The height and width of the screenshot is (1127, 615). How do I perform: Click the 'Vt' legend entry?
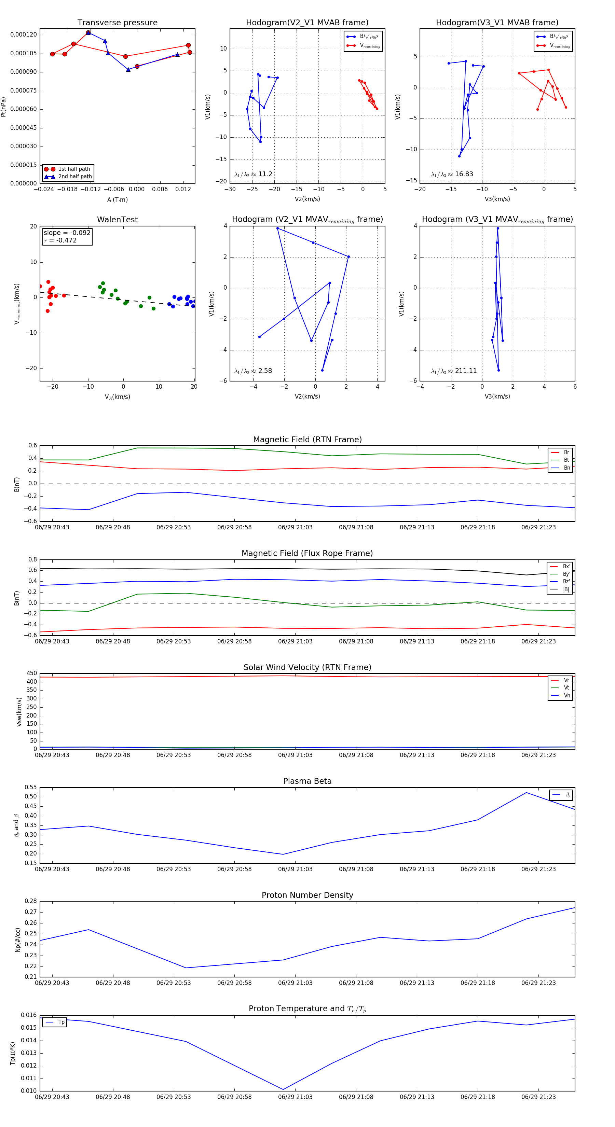(x=560, y=688)
